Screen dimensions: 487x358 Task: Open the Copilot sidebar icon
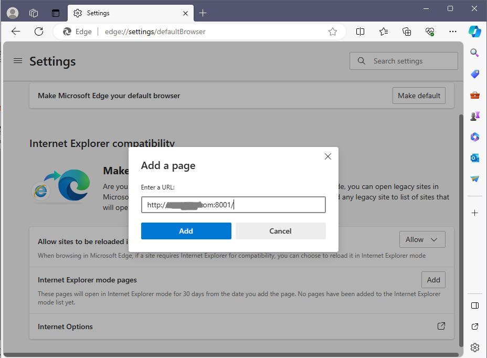[x=474, y=31]
